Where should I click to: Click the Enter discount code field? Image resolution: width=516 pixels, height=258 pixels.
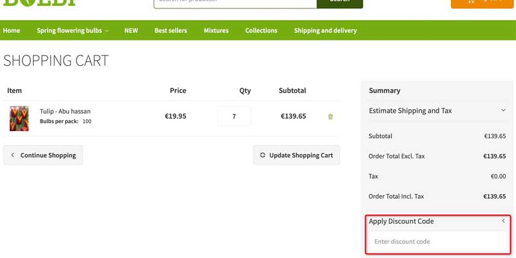tap(439, 241)
